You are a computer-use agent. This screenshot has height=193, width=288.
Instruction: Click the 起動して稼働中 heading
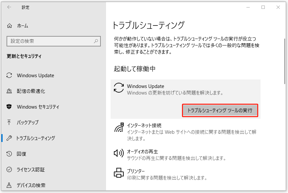pyautogui.click(x=135, y=69)
